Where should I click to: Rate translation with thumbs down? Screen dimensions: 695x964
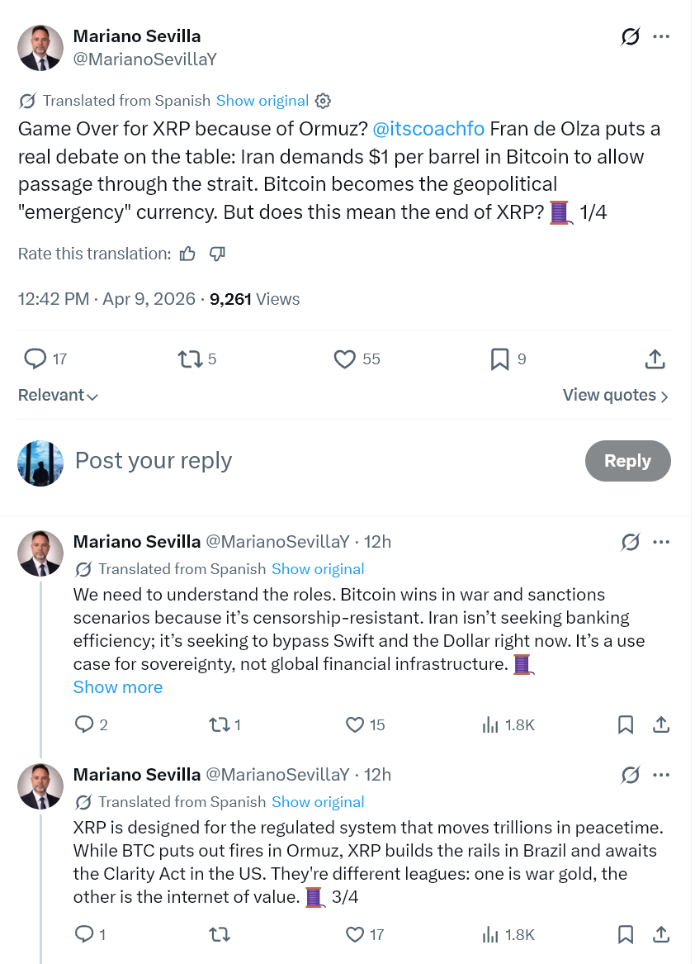[x=218, y=254]
